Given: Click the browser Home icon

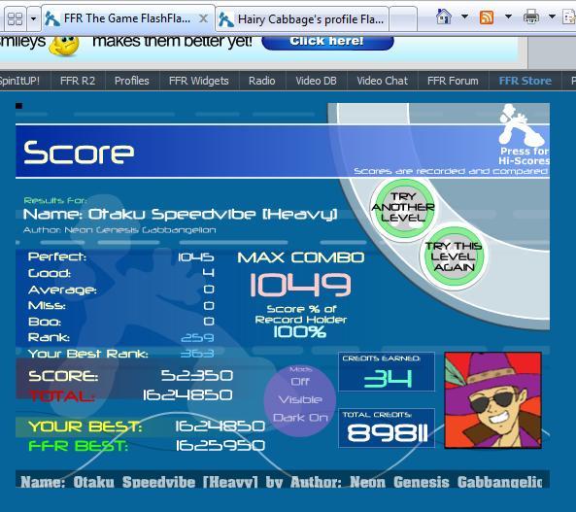Looking at the screenshot, I should tap(443, 17).
